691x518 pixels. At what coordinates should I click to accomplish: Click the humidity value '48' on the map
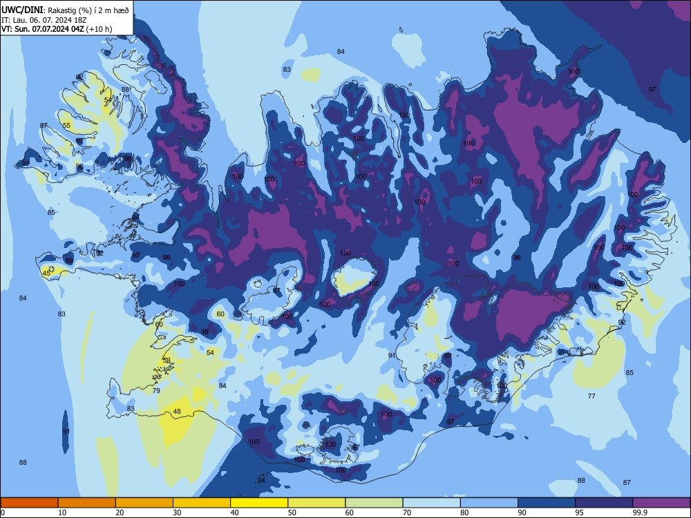click(177, 412)
